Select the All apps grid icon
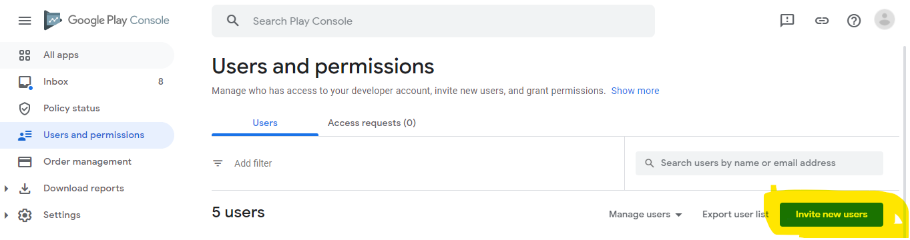 coord(25,55)
